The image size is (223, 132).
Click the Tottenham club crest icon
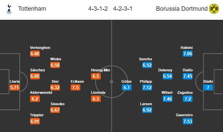[x=9, y=9]
